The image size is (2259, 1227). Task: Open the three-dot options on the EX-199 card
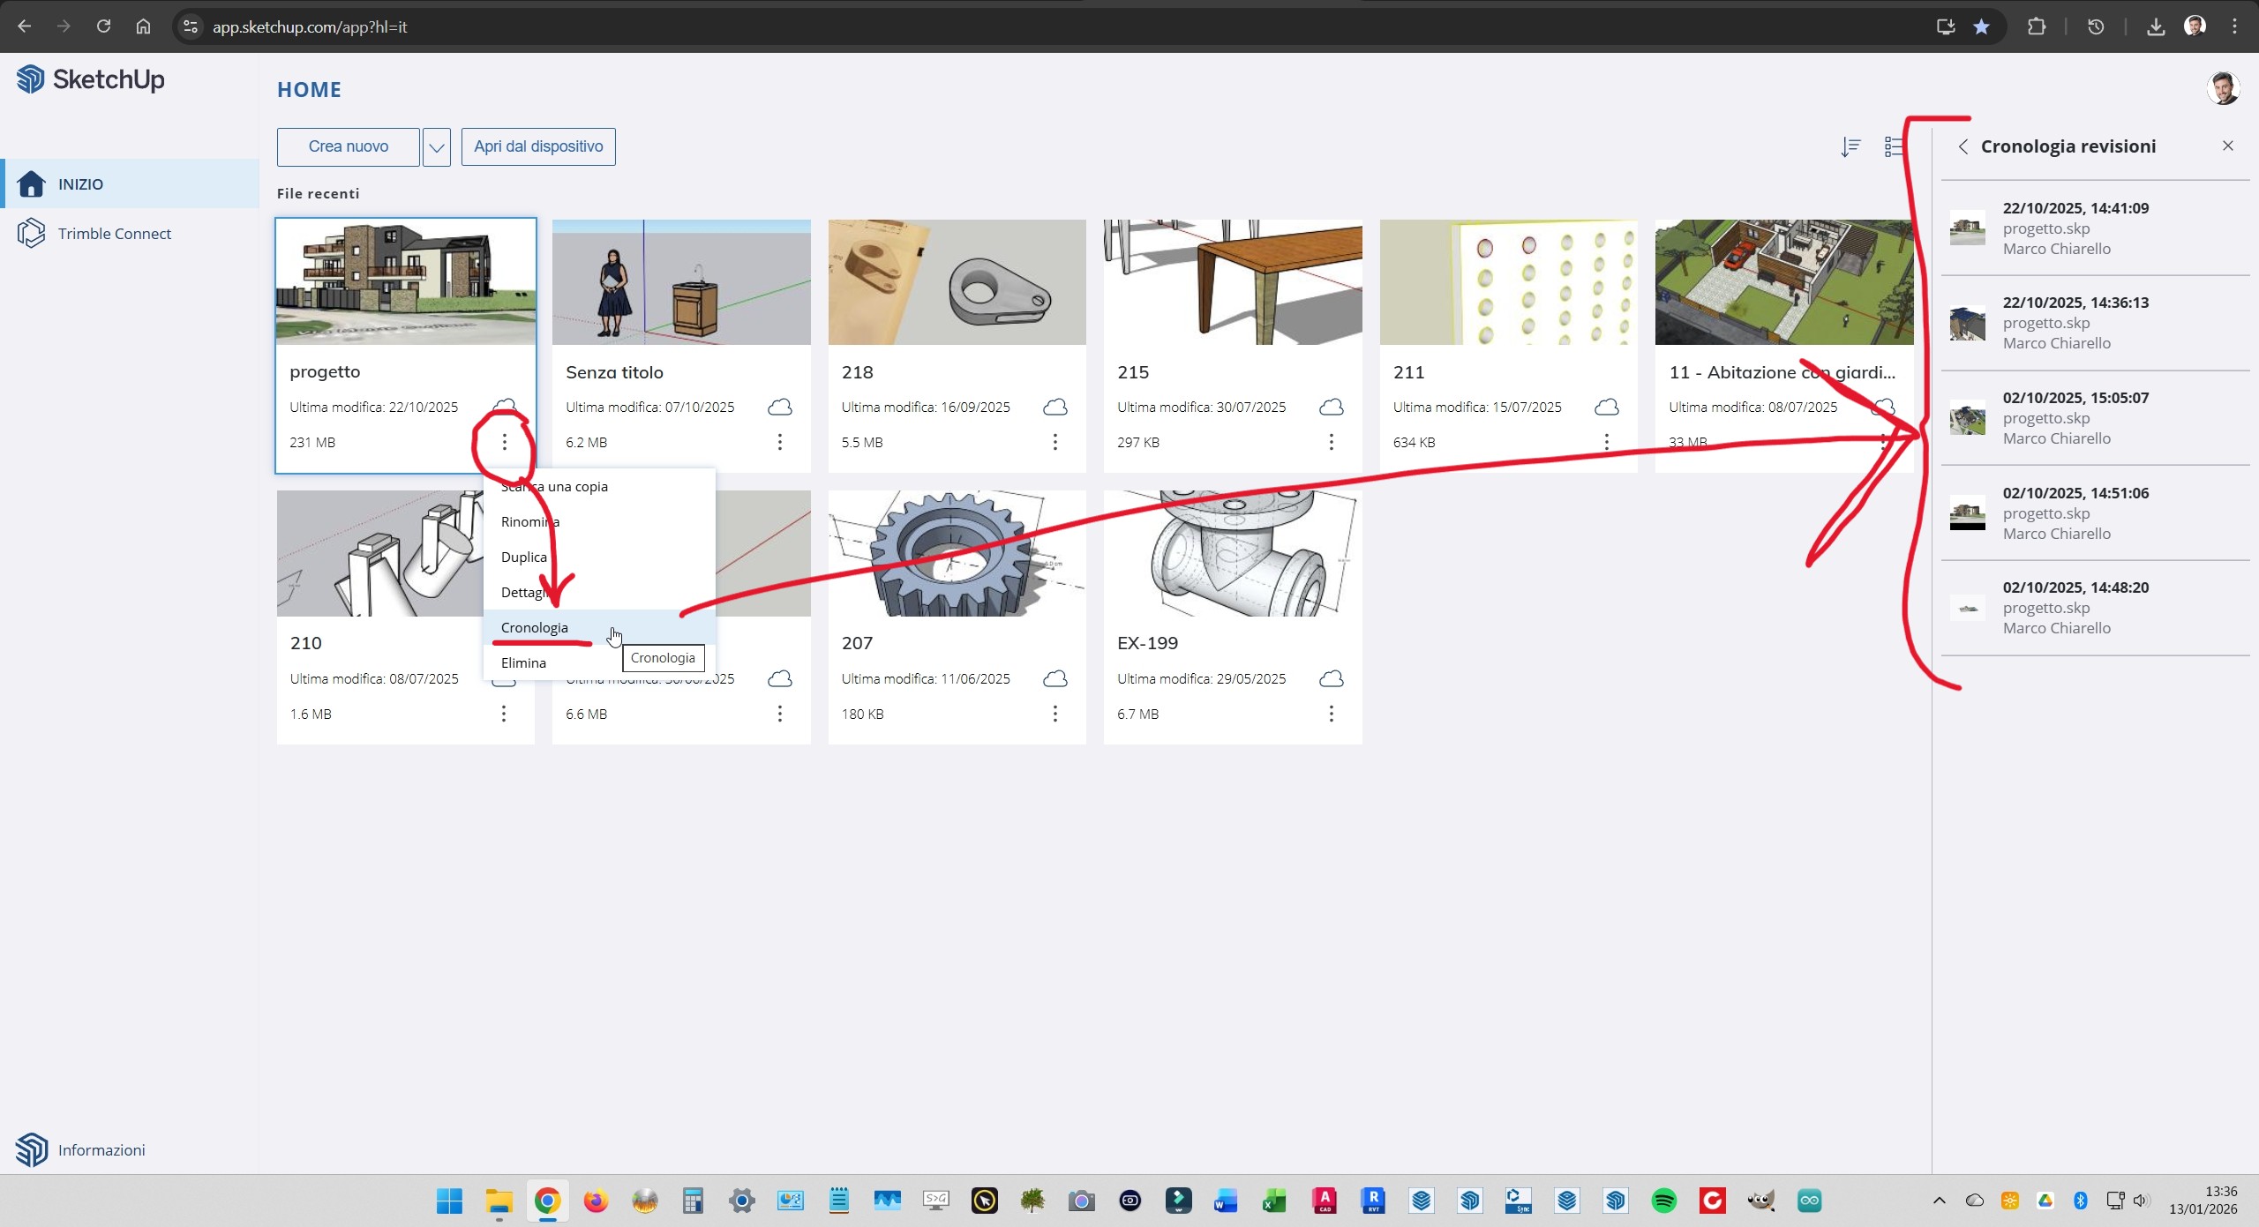pyautogui.click(x=1331, y=714)
